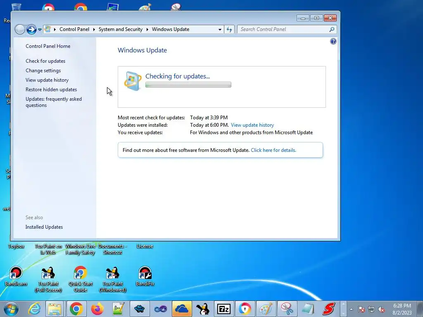This screenshot has height=317, width=423.
Task: Open the red S application in taskbar
Action: (329, 309)
